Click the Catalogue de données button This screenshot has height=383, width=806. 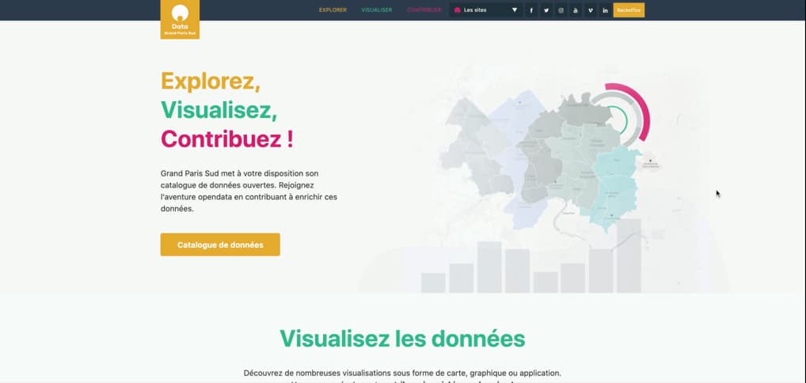pyautogui.click(x=220, y=245)
